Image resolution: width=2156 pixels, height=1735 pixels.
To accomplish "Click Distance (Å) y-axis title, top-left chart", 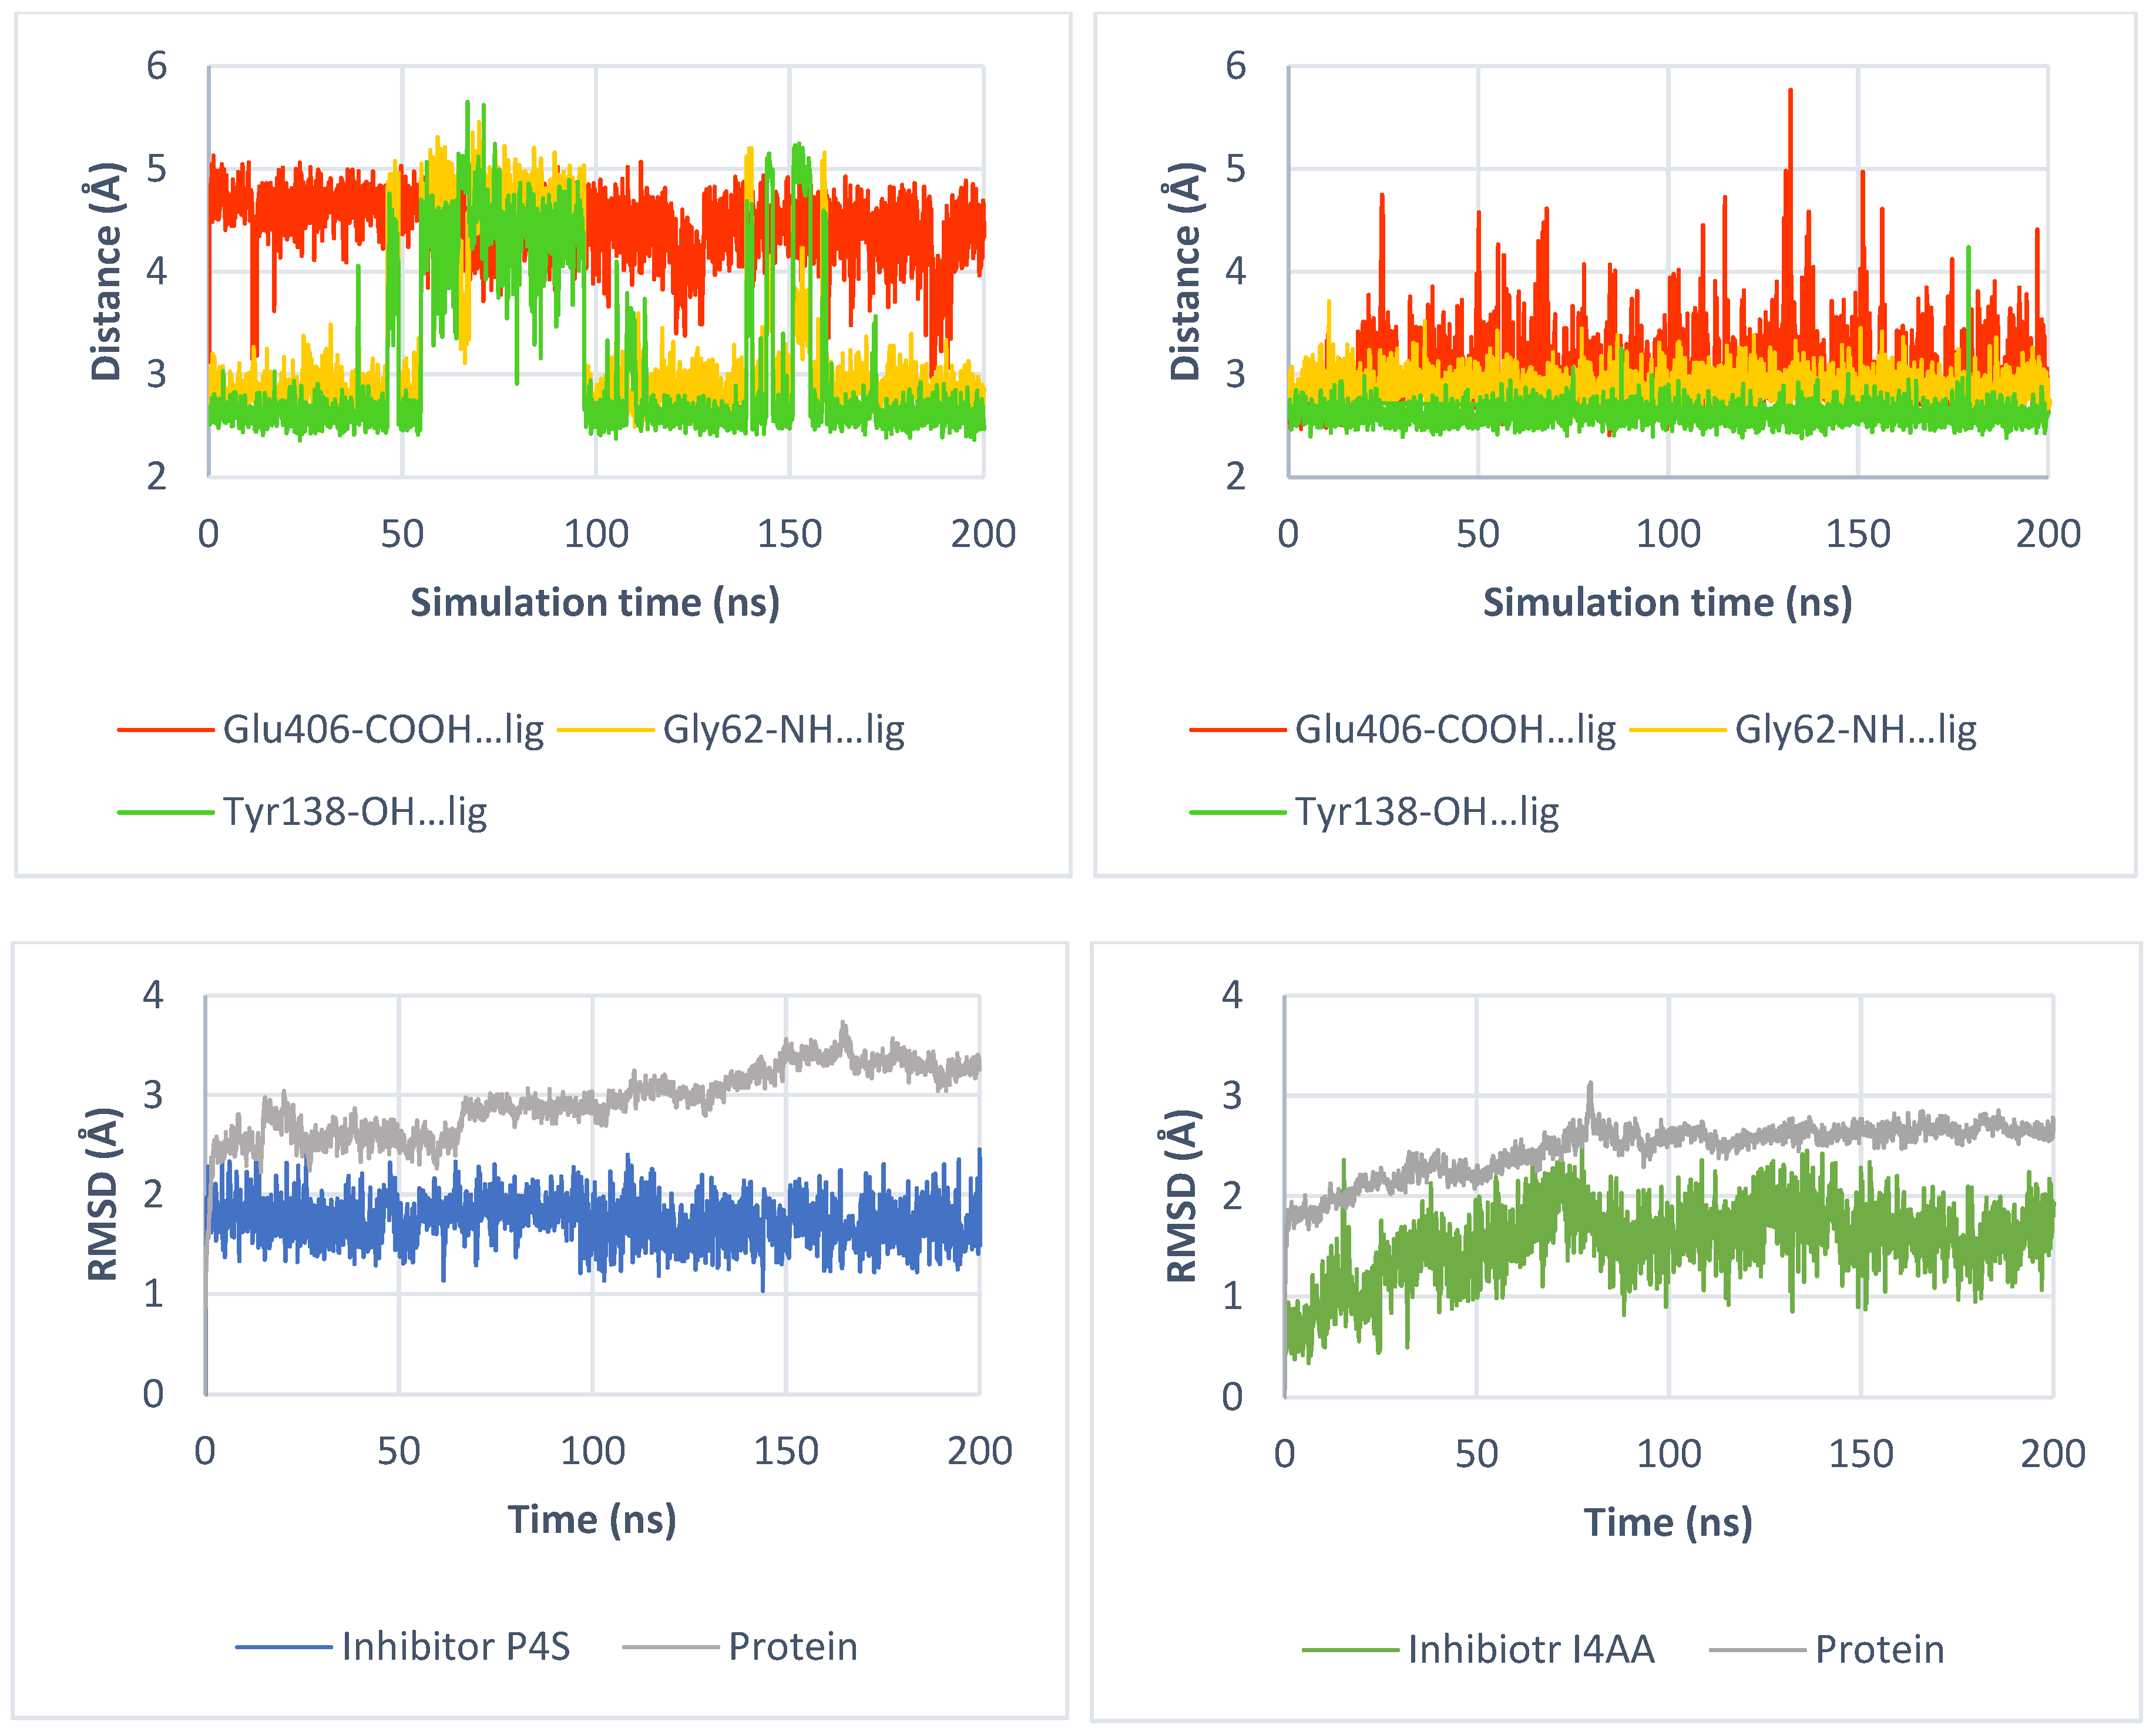I will click(x=106, y=271).
